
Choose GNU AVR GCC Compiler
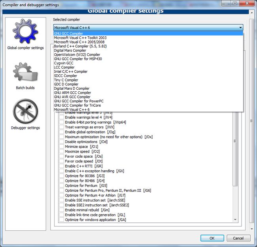pyautogui.click(x=148, y=97)
